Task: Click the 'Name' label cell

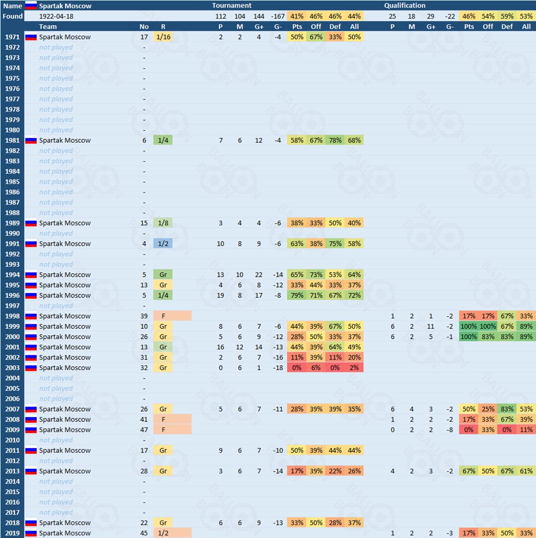Action: tap(12, 6)
